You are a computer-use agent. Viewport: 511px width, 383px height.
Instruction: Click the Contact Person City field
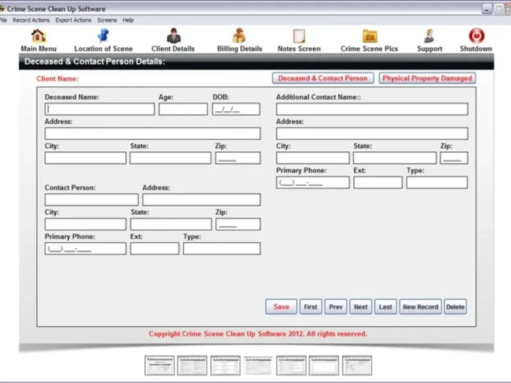click(x=86, y=224)
